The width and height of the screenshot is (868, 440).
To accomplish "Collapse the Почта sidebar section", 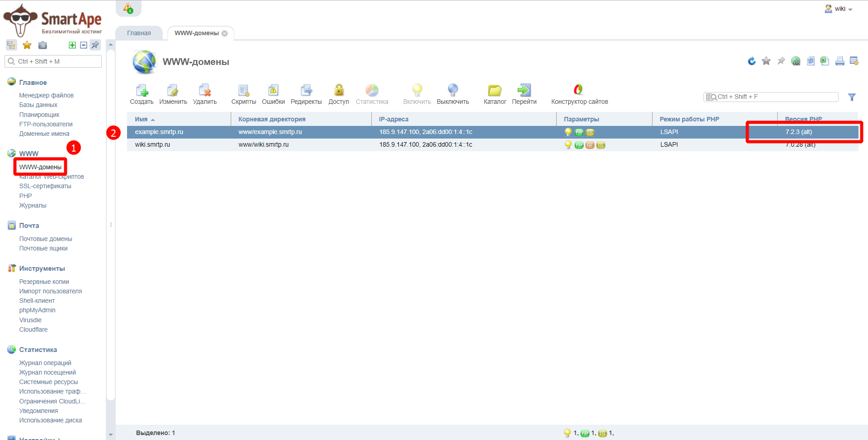I will point(29,226).
